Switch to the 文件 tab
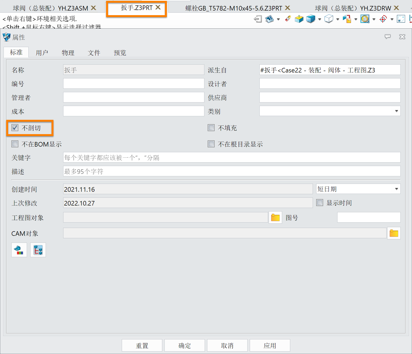The image size is (412, 354). pyautogui.click(x=94, y=53)
